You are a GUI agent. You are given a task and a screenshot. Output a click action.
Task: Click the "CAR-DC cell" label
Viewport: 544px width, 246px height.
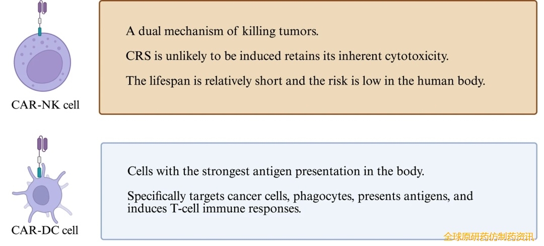(x=45, y=231)
